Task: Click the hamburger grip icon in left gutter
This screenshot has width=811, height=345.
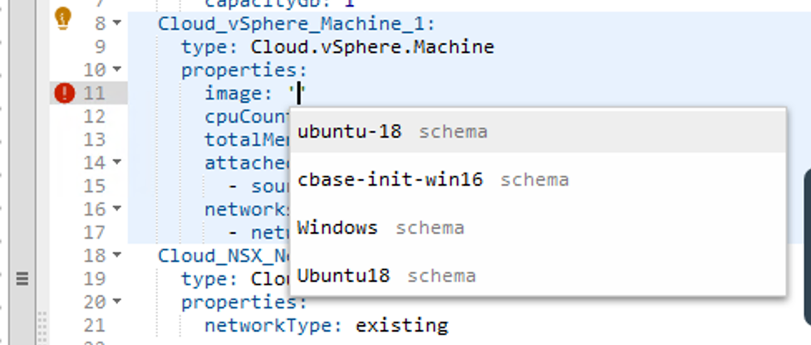Action: (x=22, y=279)
